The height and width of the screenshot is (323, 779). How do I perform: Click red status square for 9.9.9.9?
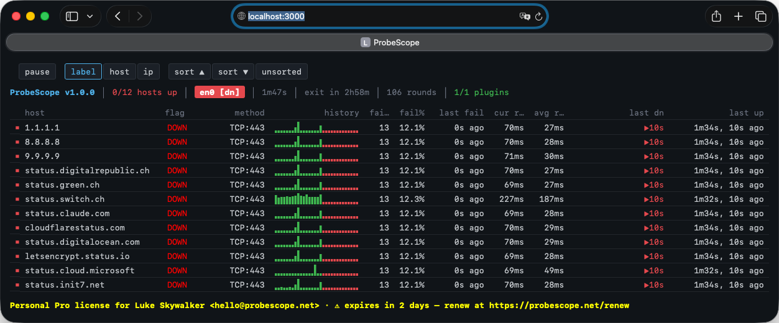[x=17, y=157]
